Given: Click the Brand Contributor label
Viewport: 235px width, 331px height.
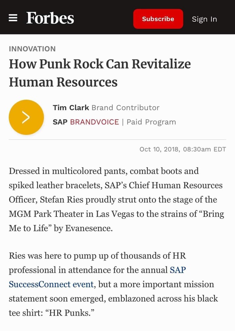Looking at the screenshot, I should (x=125, y=108).
